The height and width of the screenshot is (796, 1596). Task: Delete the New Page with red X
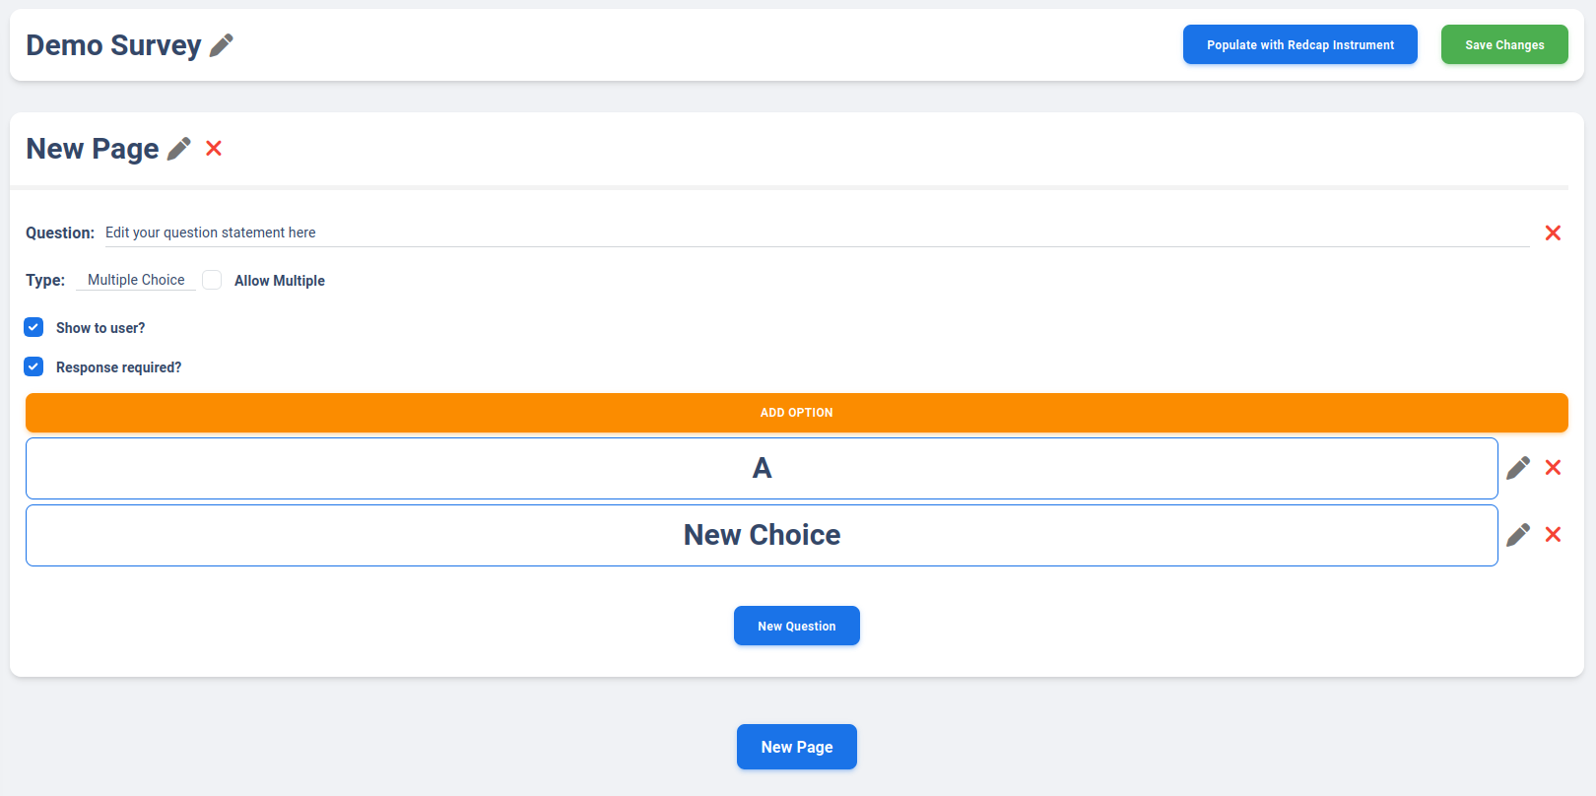click(x=214, y=149)
